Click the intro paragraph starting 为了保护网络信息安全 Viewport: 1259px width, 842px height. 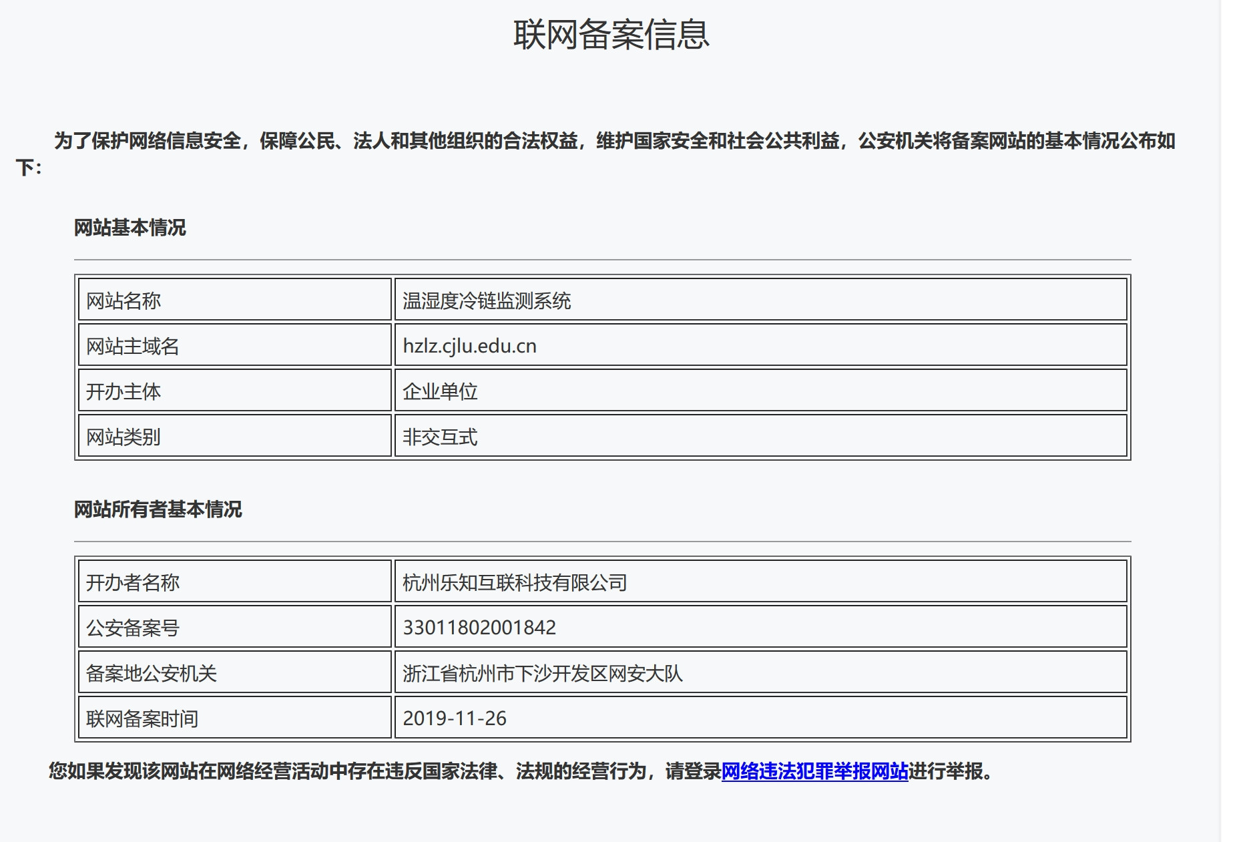595,154
